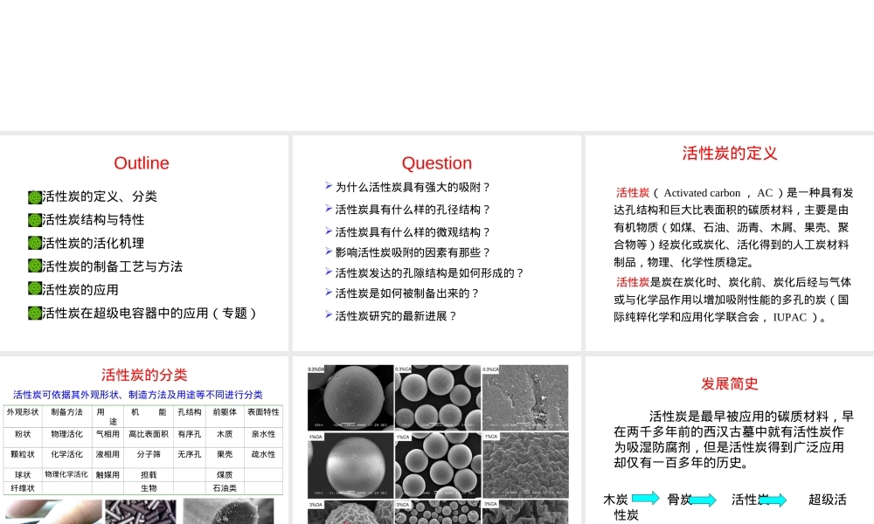
Task: Click the outline item 活性炭的应用
Action: click(80, 290)
